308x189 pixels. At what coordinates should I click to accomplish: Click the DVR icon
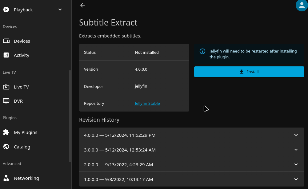point(6,101)
